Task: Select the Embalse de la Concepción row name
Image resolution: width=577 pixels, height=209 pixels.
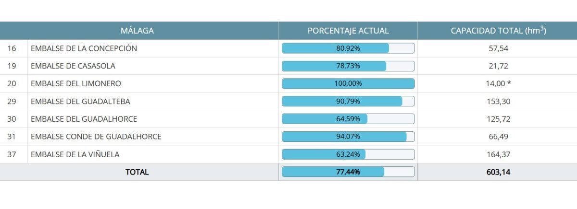Action: point(84,48)
